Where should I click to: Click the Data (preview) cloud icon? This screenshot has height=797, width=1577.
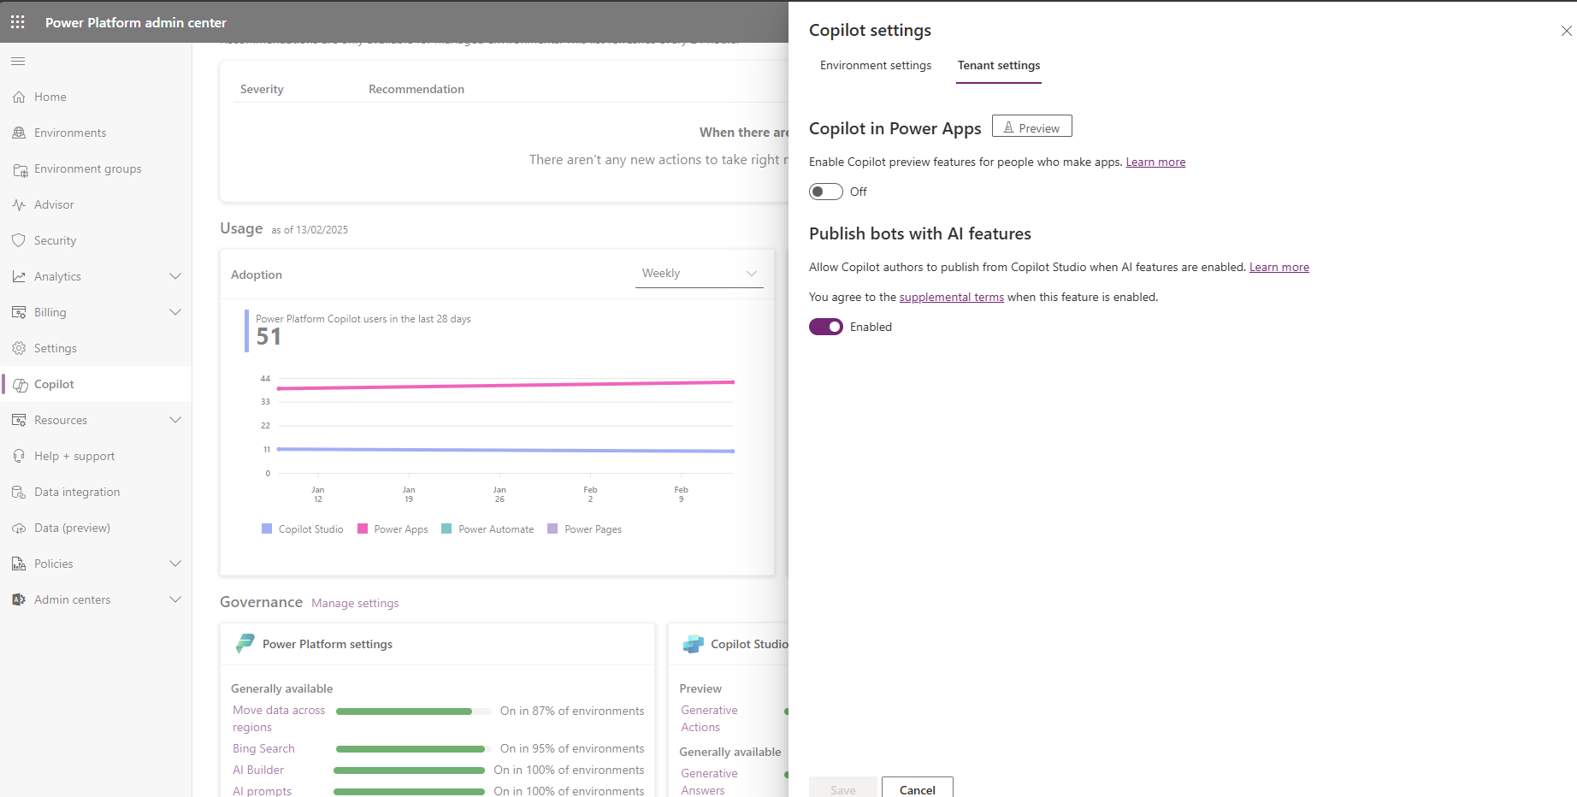point(19,528)
